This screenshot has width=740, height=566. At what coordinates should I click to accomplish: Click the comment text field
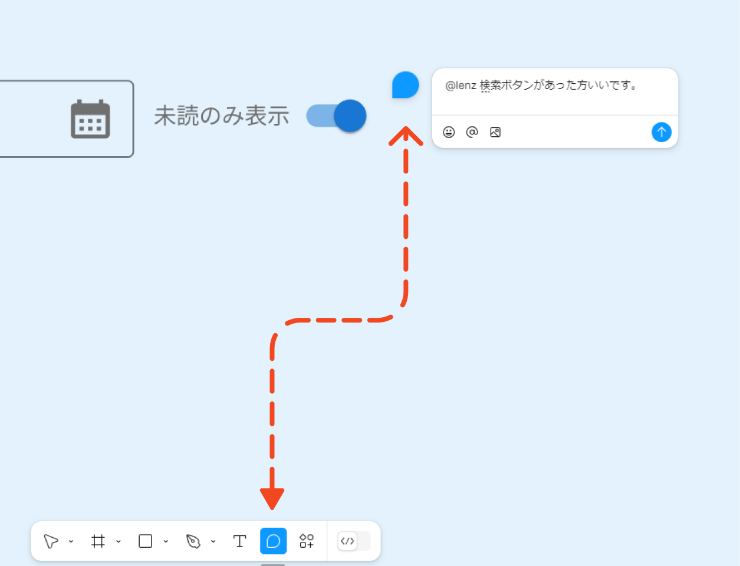click(555, 91)
